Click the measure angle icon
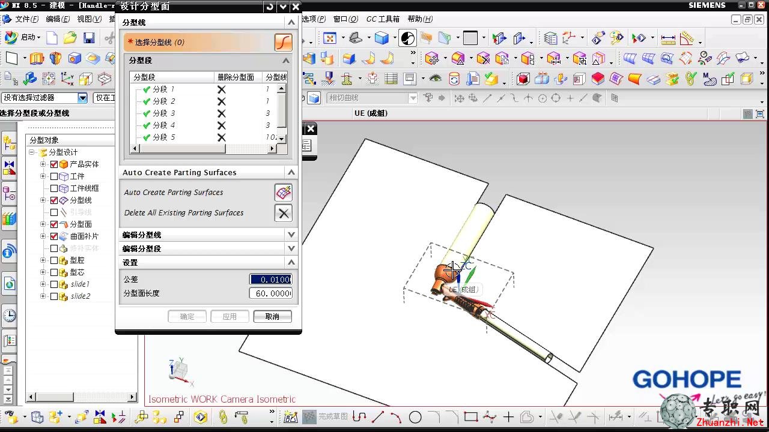The height and width of the screenshot is (432, 769). (x=687, y=38)
